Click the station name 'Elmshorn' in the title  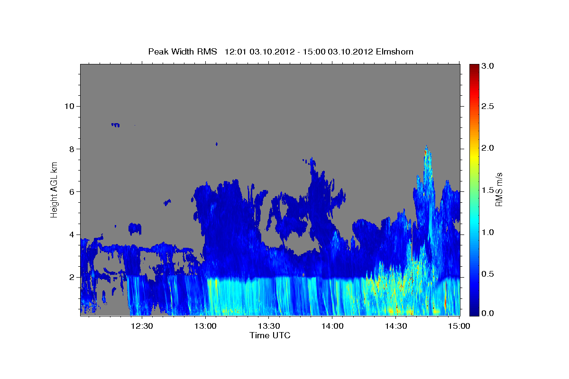pos(395,51)
